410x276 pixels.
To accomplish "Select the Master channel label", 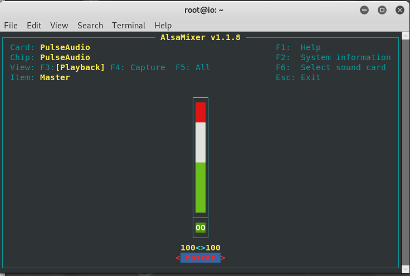I will click(201, 258).
